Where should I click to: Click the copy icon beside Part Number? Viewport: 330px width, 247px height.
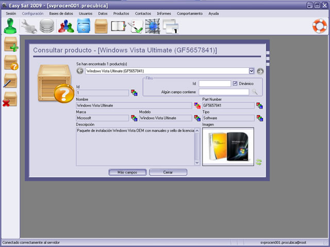(259, 105)
